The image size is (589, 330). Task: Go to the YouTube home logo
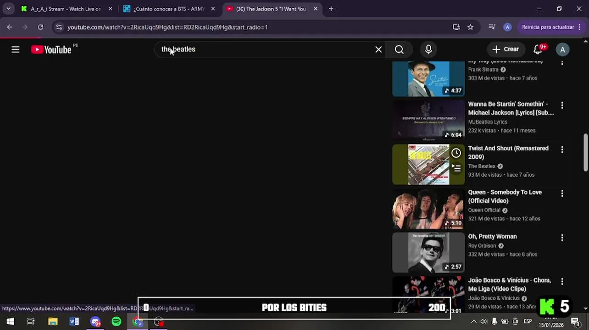click(x=51, y=49)
